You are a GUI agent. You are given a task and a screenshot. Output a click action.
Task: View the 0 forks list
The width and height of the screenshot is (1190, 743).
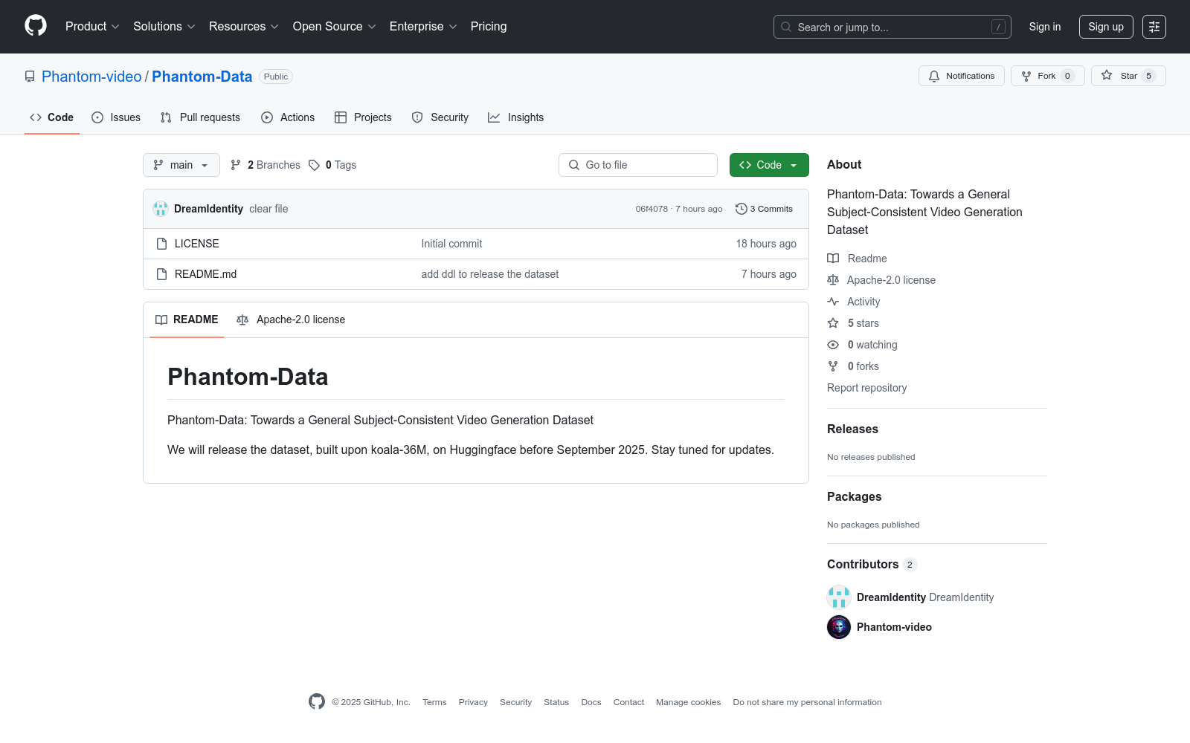[x=853, y=366]
